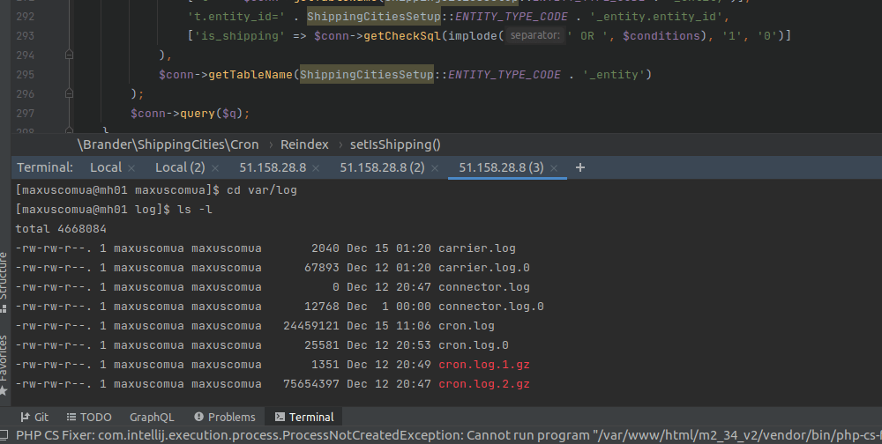Collapse code block at line 296 fold marker
The width and height of the screenshot is (882, 444).
click(x=69, y=93)
